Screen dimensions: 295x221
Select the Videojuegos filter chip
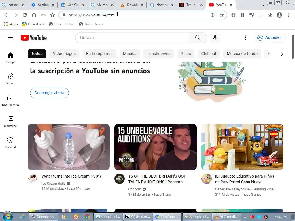tap(64, 54)
